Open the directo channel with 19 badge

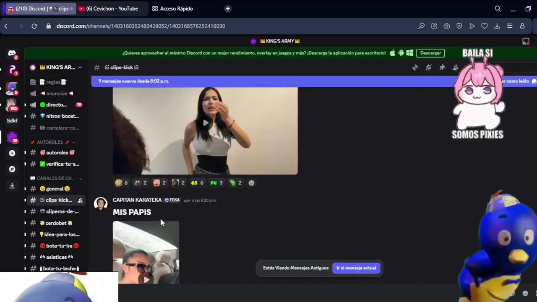(56, 105)
